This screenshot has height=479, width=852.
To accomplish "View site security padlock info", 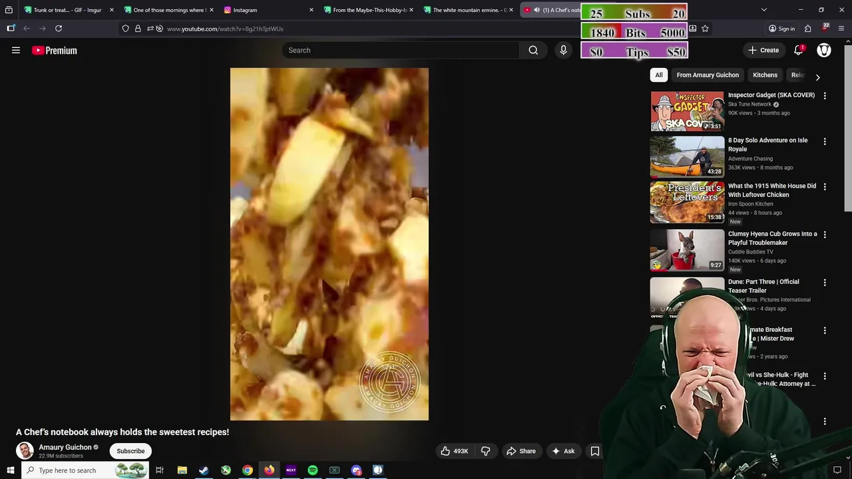I will point(138,29).
